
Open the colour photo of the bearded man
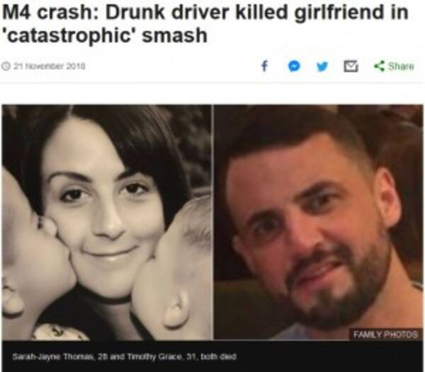click(x=319, y=222)
